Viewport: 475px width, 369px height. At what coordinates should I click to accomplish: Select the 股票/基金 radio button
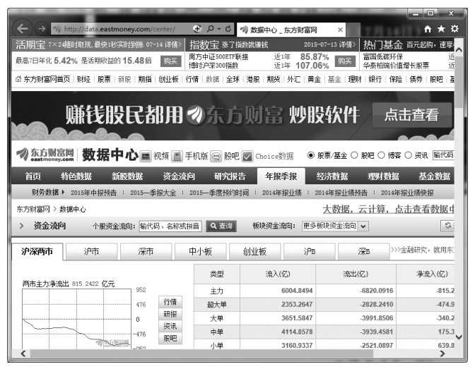click(x=310, y=155)
